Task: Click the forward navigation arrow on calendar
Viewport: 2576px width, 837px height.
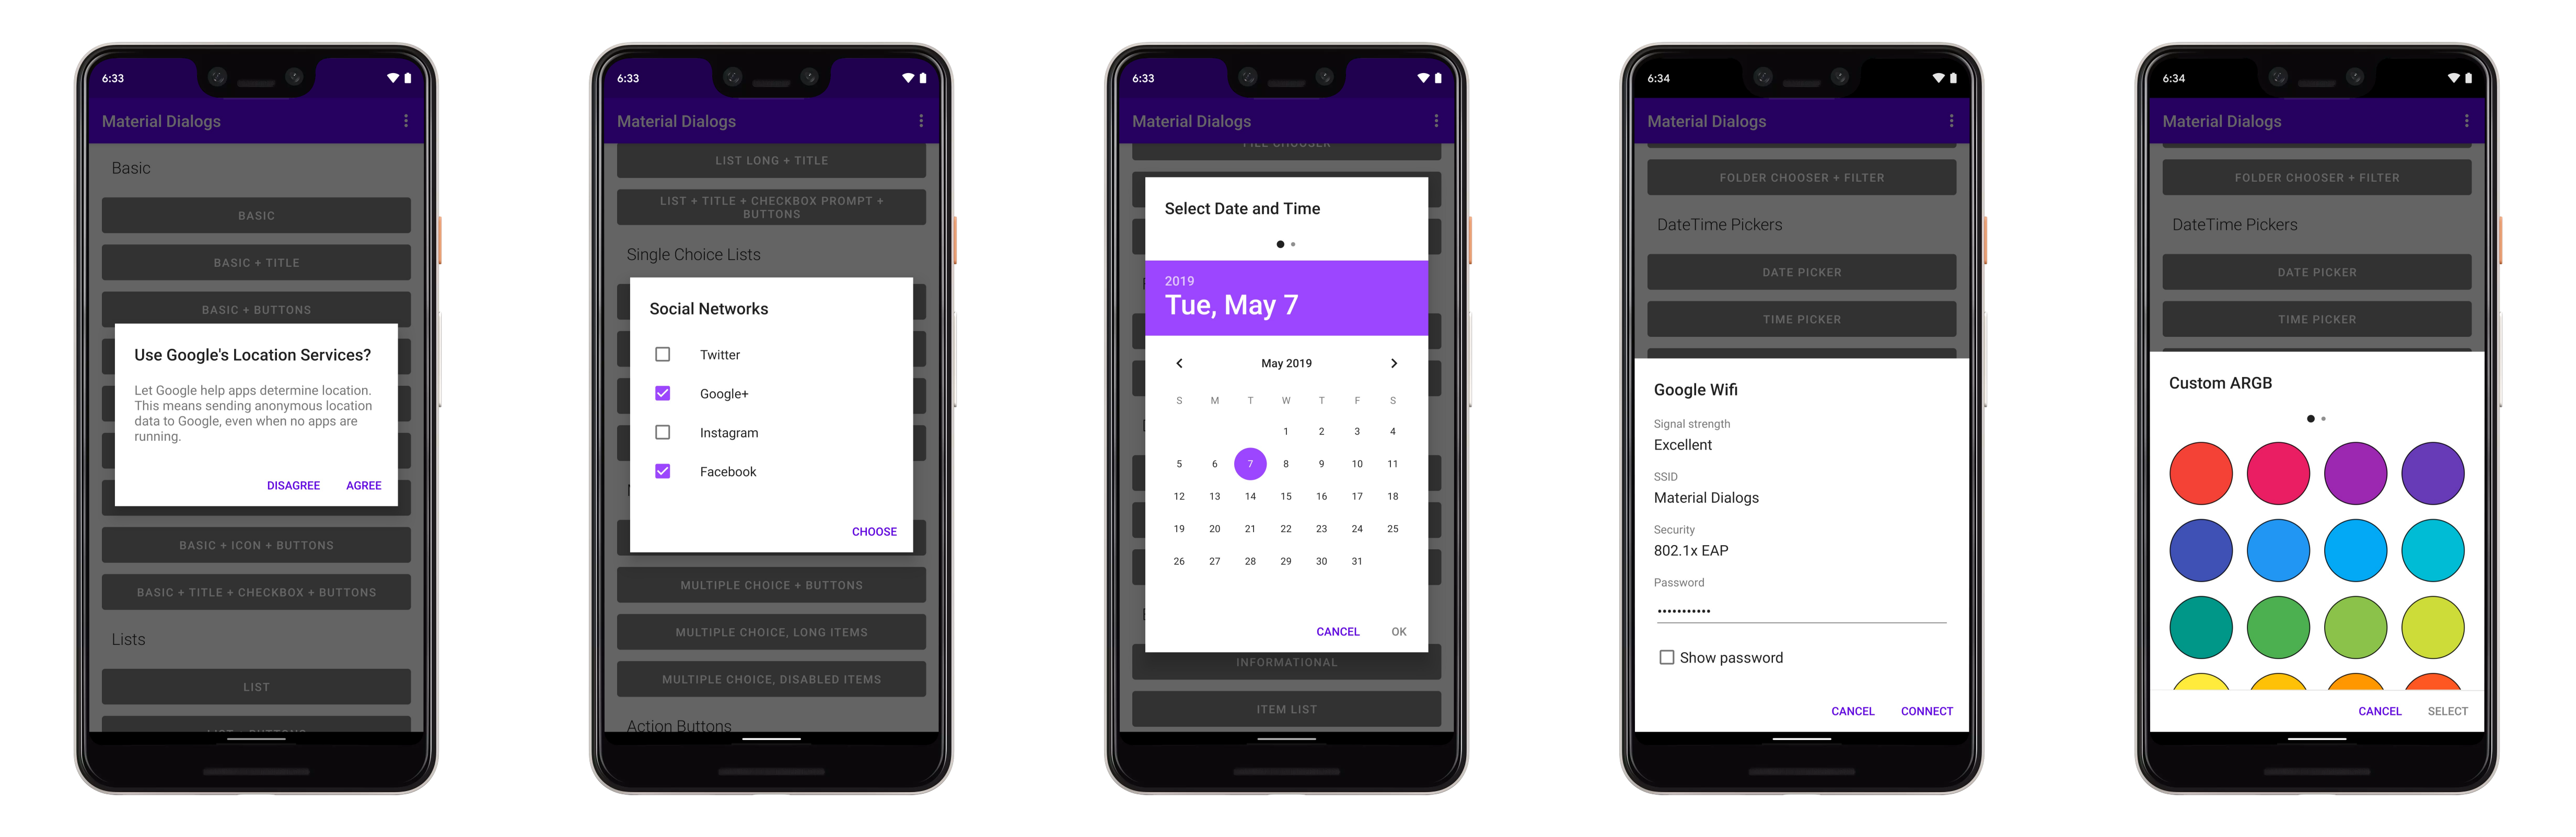Action: (1393, 363)
